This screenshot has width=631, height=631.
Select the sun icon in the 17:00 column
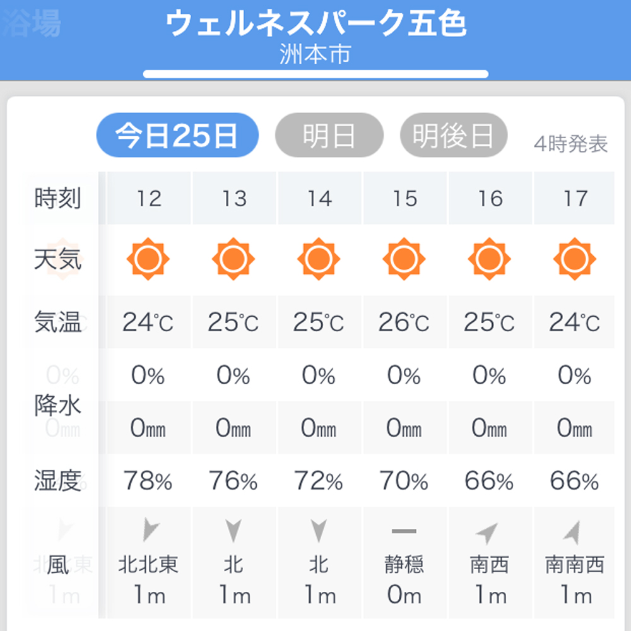[x=575, y=258]
